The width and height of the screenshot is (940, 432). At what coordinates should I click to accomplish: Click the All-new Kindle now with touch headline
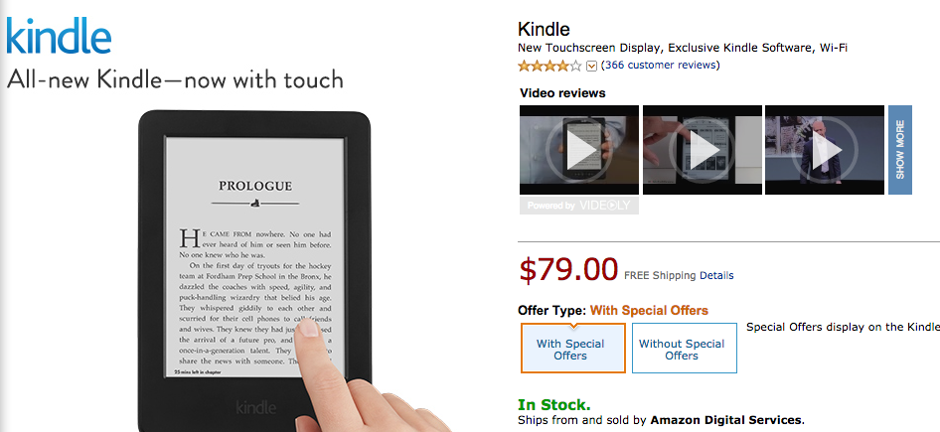[175, 79]
